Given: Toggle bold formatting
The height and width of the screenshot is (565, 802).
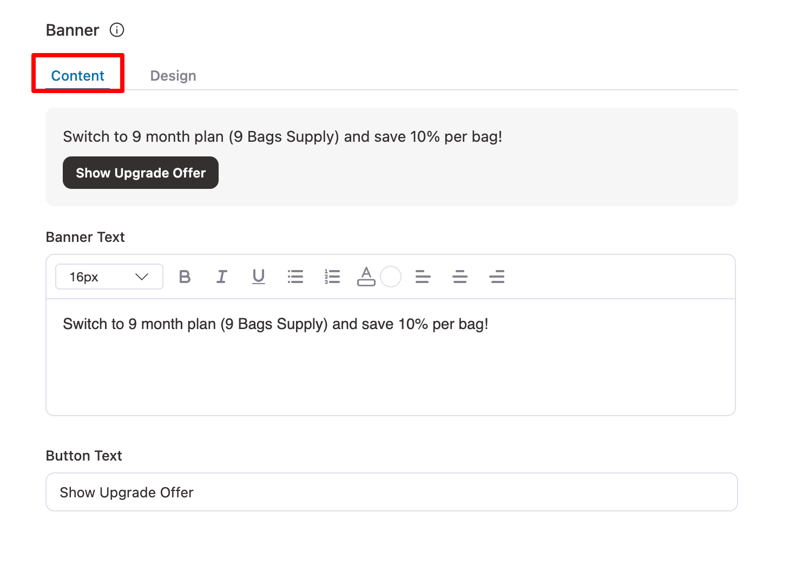Looking at the screenshot, I should (185, 277).
